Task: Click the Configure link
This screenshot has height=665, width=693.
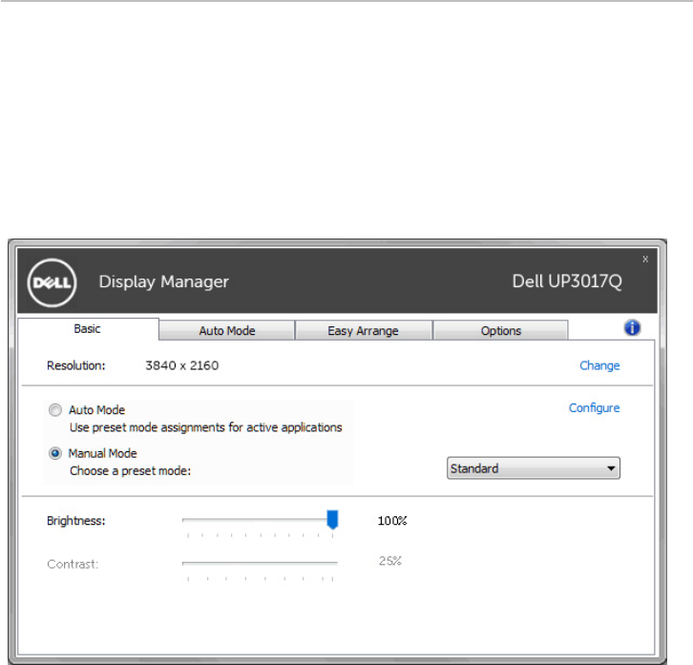Action: coord(594,407)
